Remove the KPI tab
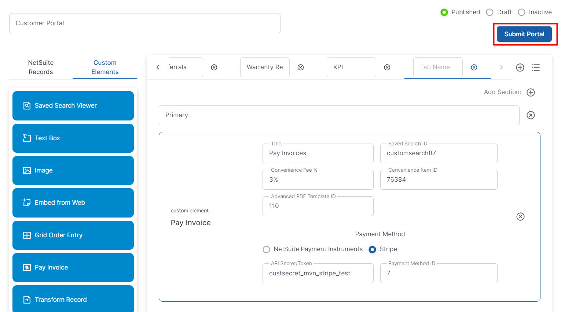Viewport: 561px width, 312px height. pos(387,67)
